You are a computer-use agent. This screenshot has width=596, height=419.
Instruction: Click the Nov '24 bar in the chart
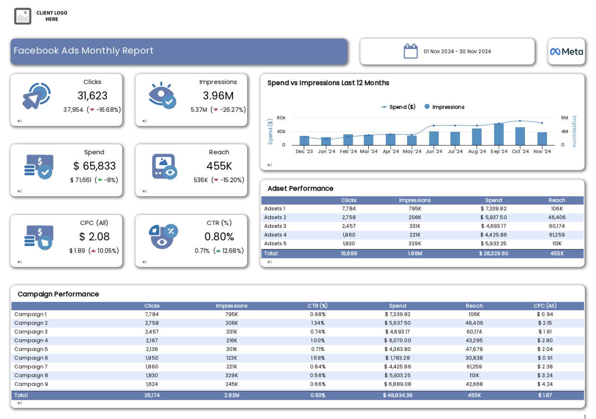pyautogui.click(x=542, y=139)
